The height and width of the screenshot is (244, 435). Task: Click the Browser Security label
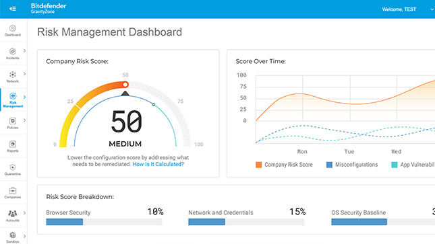pos(68,212)
